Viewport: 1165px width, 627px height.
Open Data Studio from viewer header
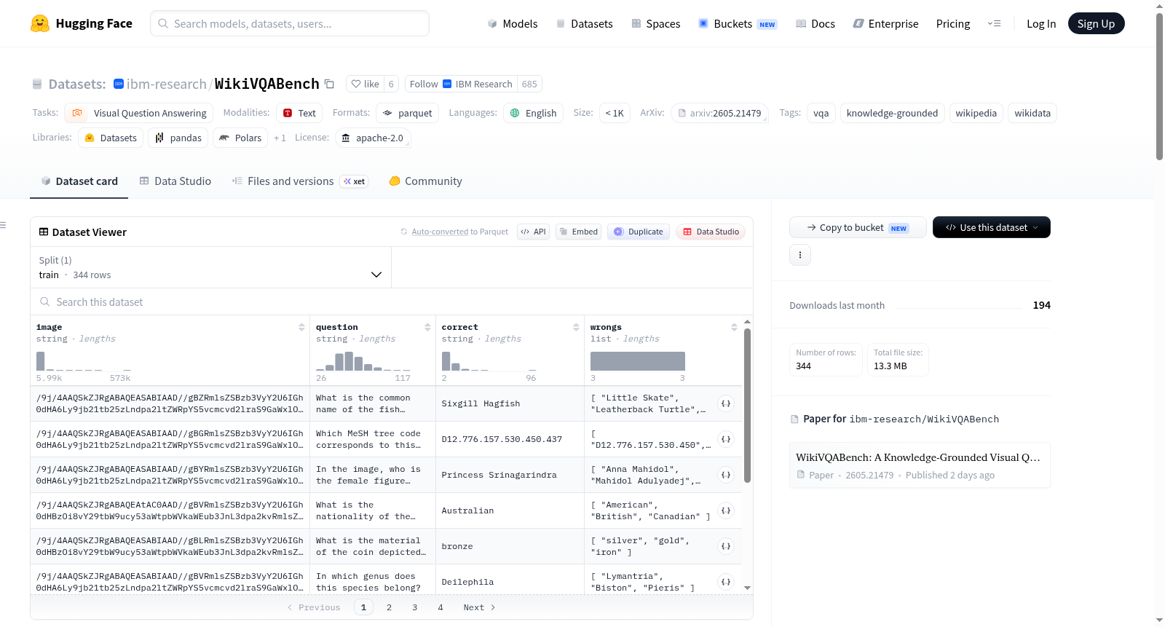coord(711,232)
